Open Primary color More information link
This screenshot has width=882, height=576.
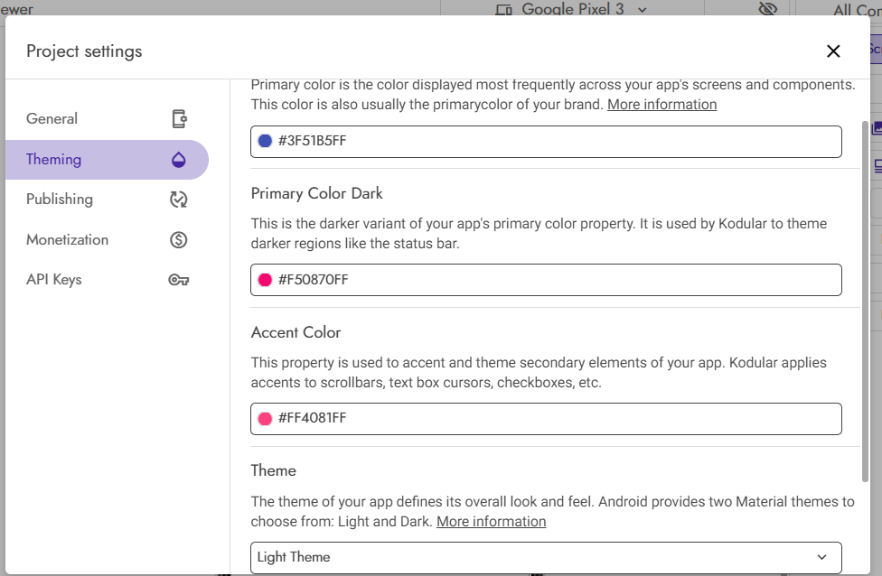[x=661, y=105]
